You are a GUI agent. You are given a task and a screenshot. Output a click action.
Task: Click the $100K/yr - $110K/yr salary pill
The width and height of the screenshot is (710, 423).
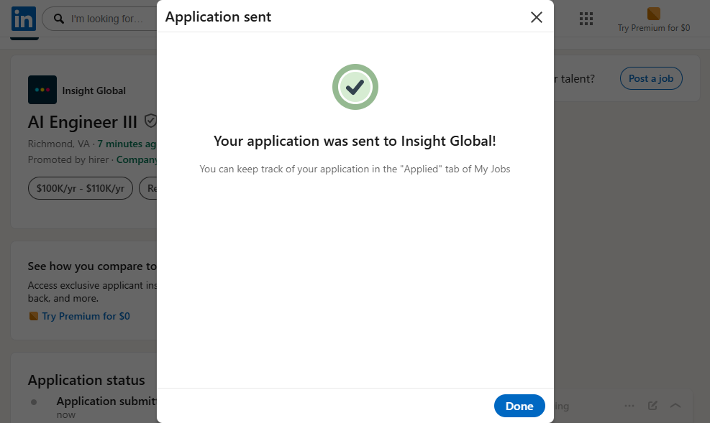click(81, 188)
